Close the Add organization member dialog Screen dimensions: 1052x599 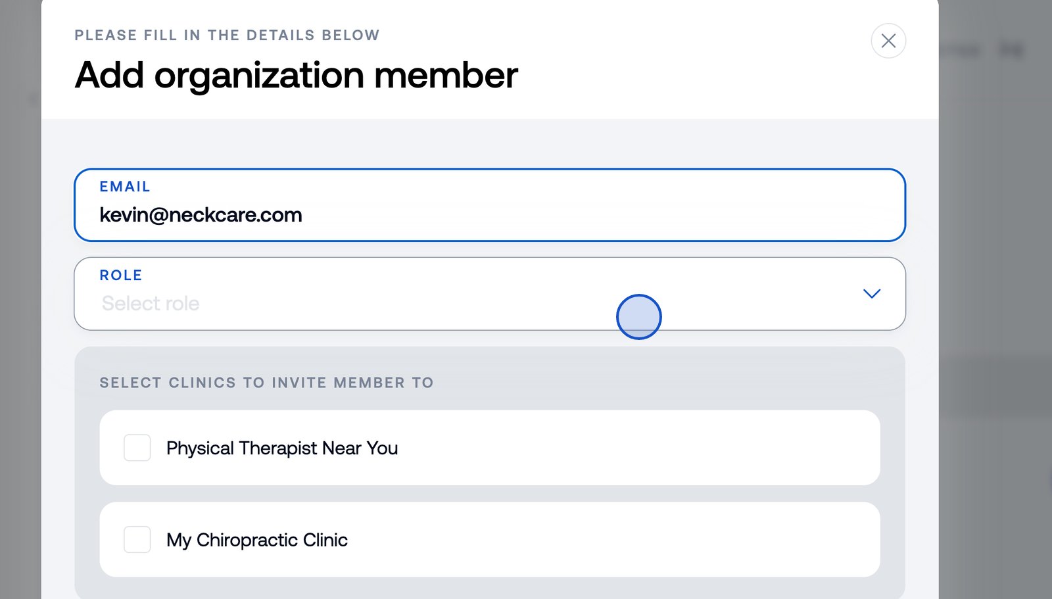point(888,41)
